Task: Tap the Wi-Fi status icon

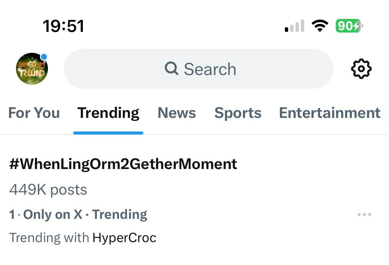Action: coord(319,26)
